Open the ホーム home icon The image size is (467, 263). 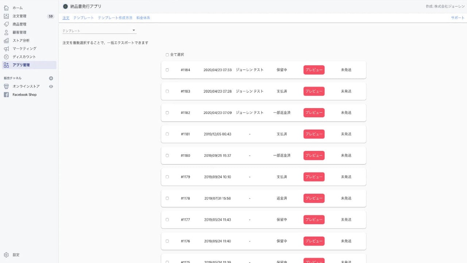click(6, 8)
